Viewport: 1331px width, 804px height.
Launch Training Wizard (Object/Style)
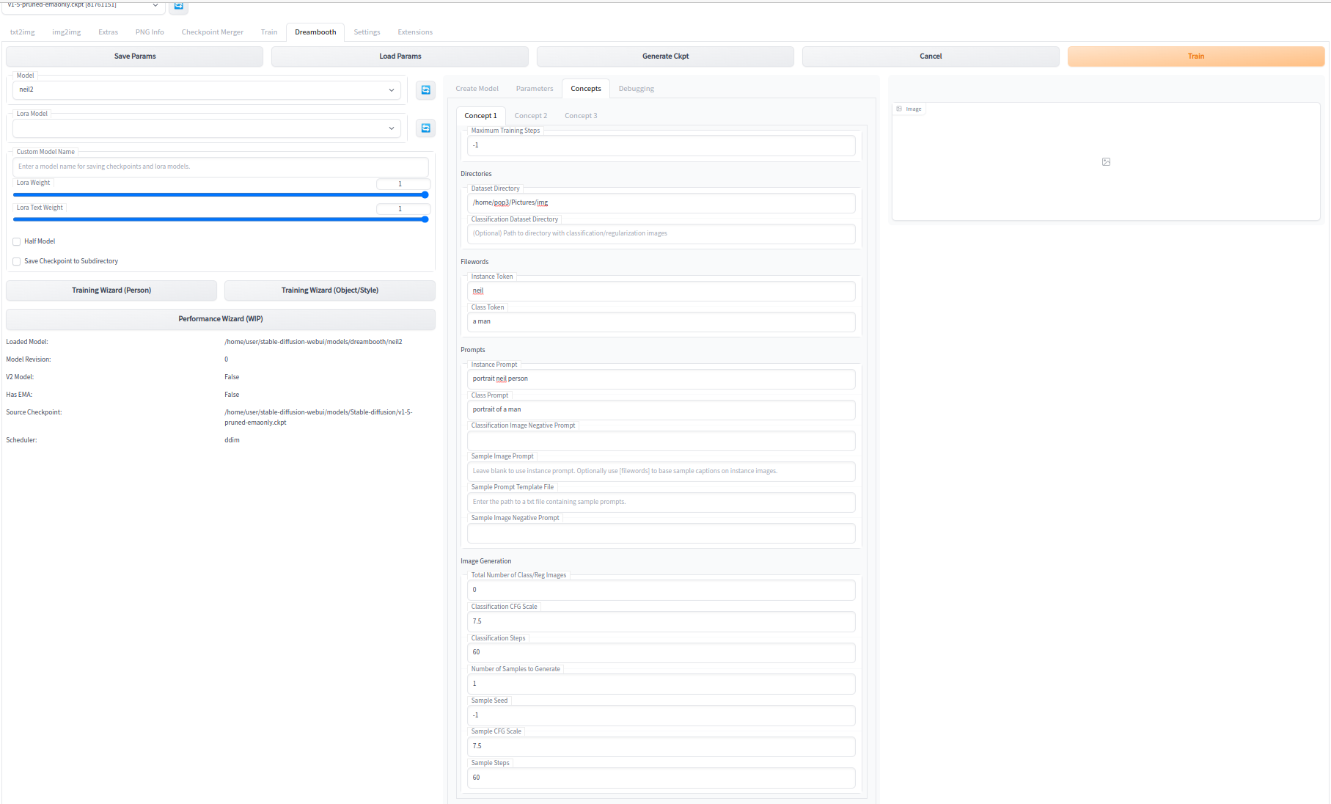[x=330, y=290]
